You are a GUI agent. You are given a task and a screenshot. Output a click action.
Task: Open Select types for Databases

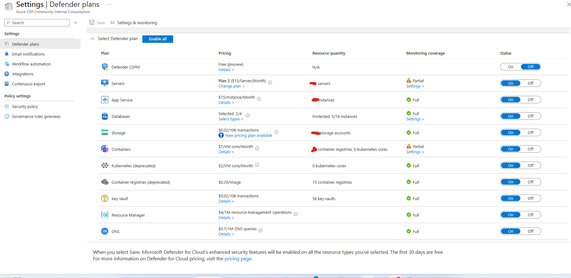[231, 119]
